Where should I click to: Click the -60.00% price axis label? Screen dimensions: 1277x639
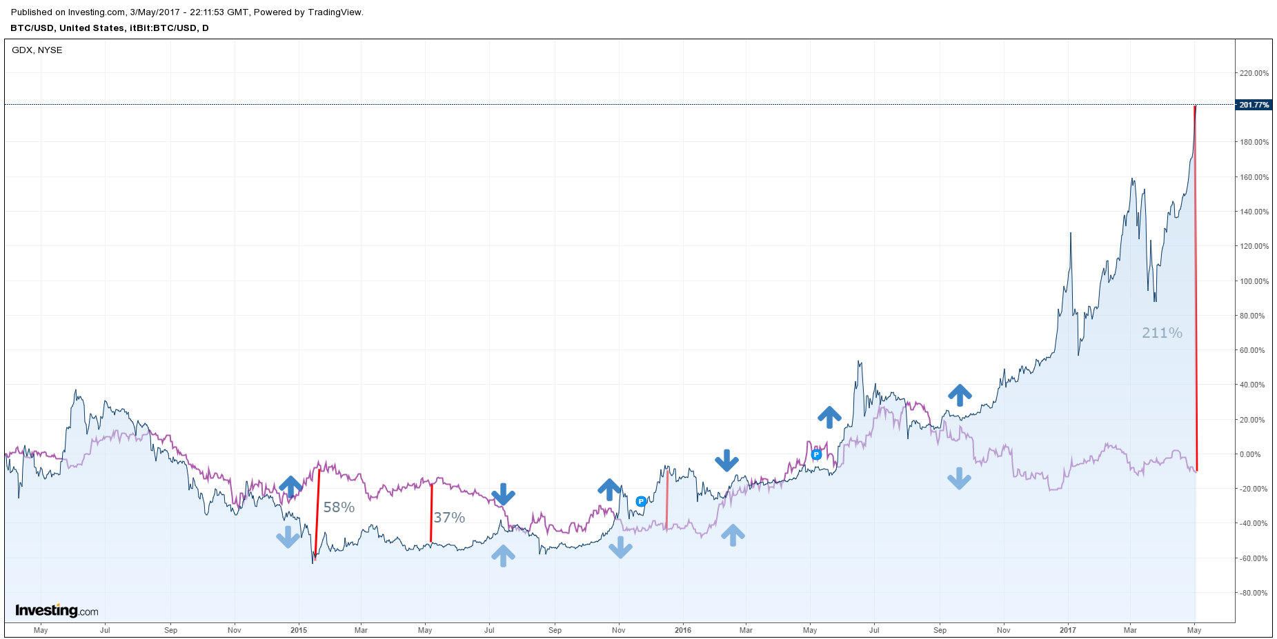(x=1253, y=558)
